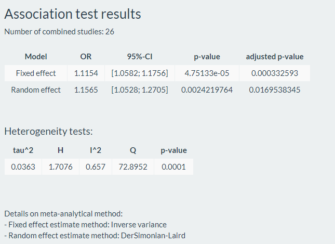Click the 95%-CI column header

point(139,56)
